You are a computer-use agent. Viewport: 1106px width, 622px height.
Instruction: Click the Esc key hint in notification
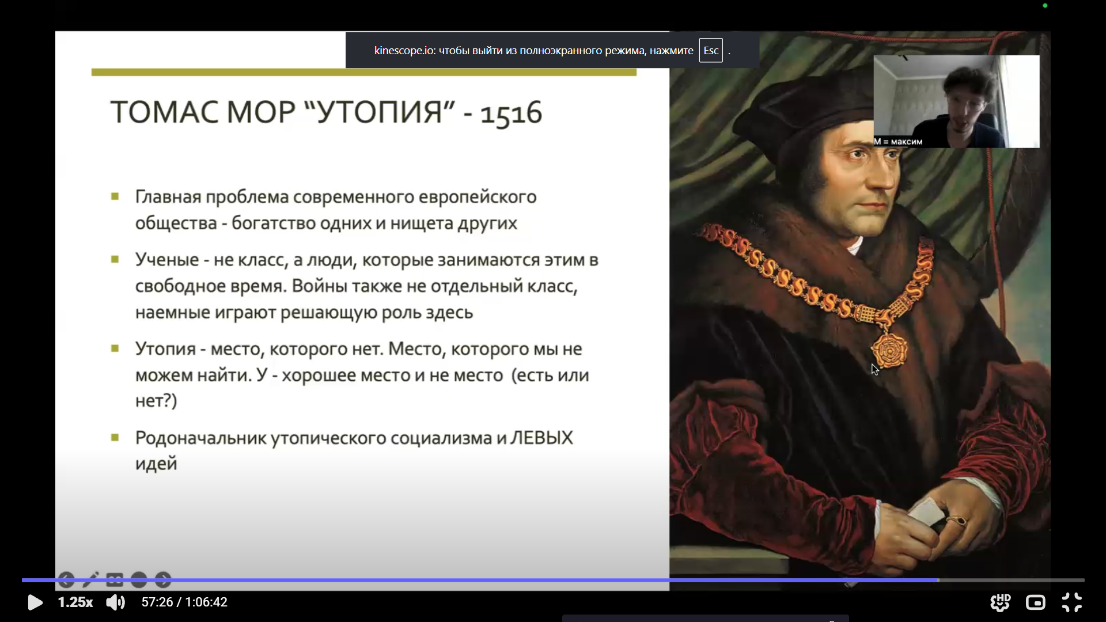click(710, 51)
